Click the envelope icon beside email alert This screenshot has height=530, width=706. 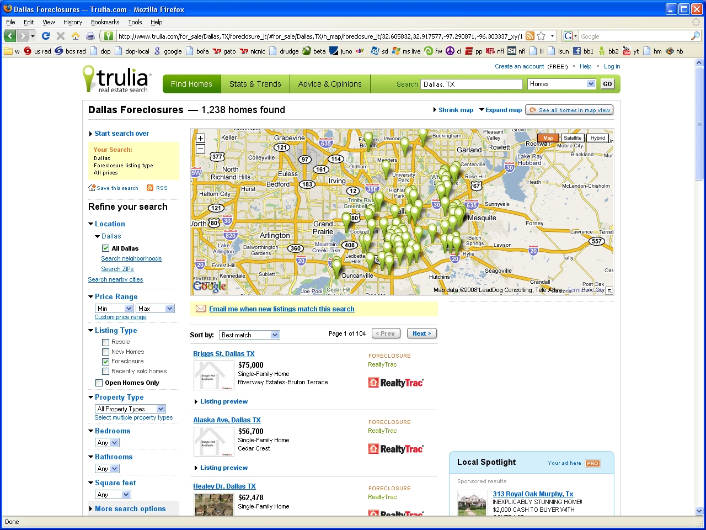click(201, 309)
